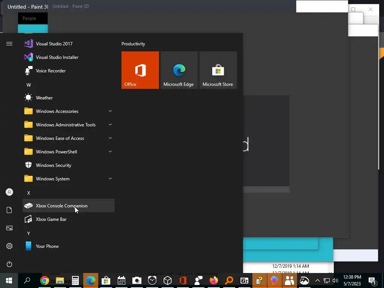Expand the Windows Ease of Access folder
Viewport: 384px width, 288px height.
coord(69,138)
